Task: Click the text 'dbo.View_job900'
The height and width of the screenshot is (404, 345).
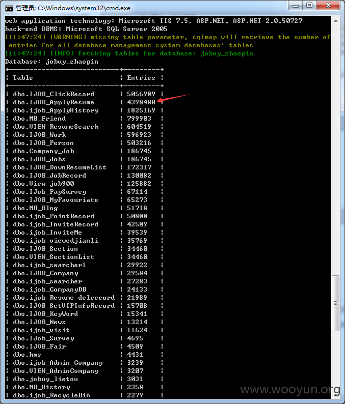Action: 44,184
